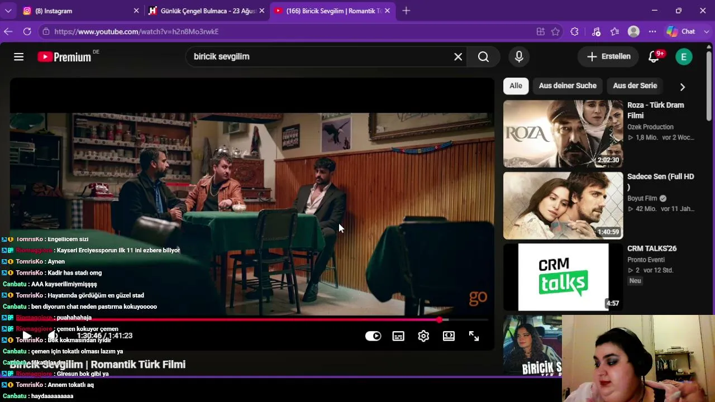Click the "1,8 Mio." views text under Roza
Image resolution: width=715 pixels, height=402 pixels.
tap(648, 137)
